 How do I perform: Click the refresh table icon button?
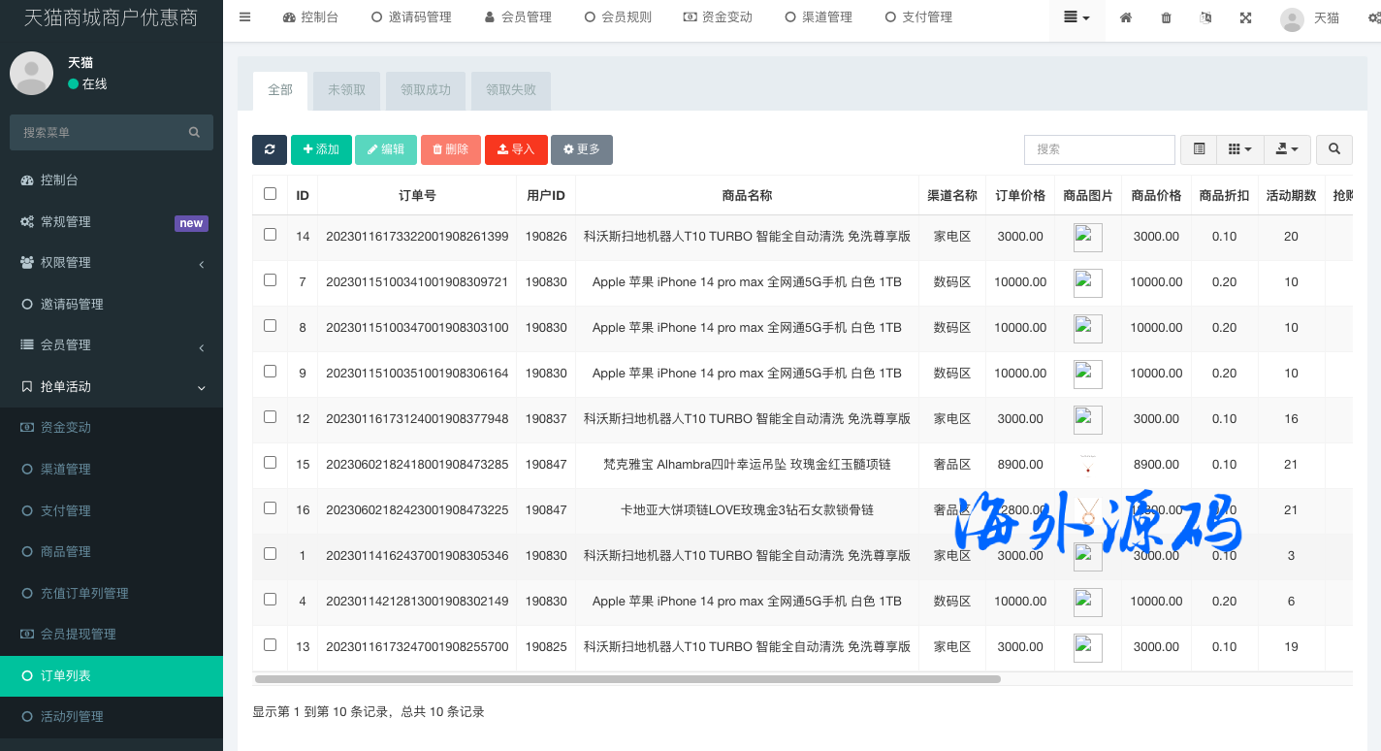270,149
